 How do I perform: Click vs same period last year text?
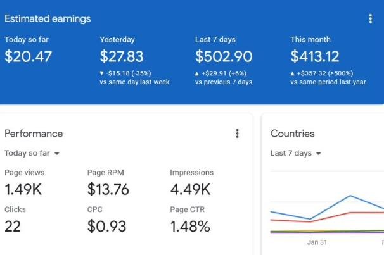click(x=328, y=82)
